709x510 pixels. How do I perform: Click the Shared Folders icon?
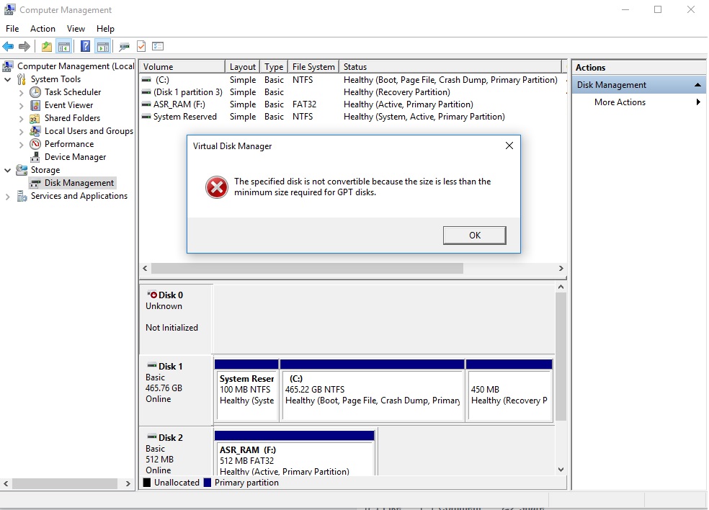pos(35,118)
